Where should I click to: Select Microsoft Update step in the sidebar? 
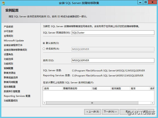coord(14,41)
